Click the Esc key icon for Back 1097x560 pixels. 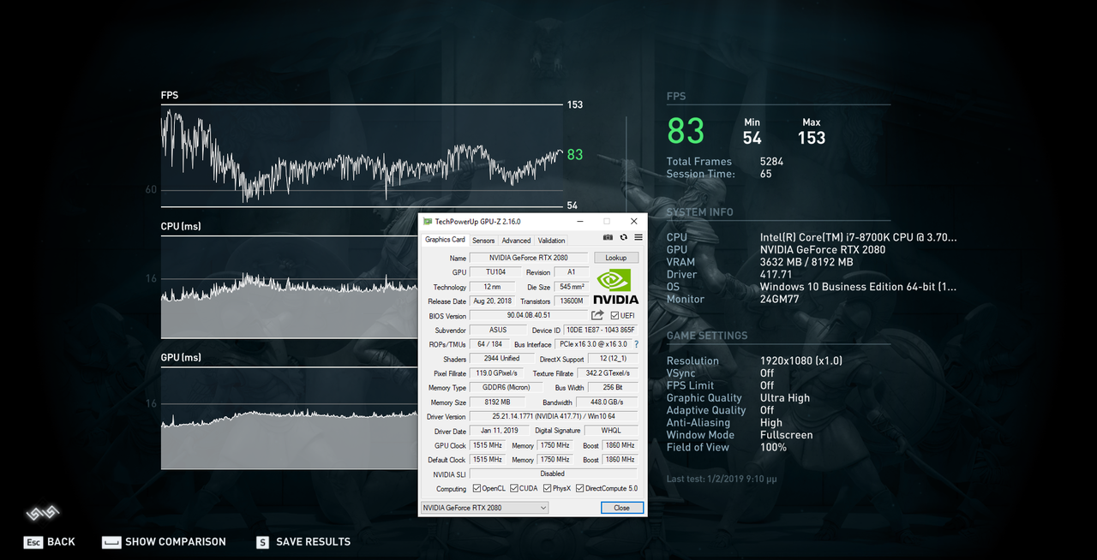(x=33, y=542)
